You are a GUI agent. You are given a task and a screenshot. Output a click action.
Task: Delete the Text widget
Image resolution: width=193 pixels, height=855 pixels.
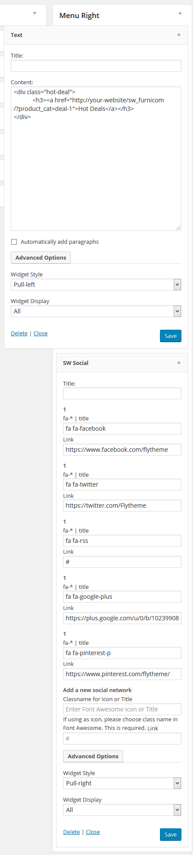click(19, 334)
